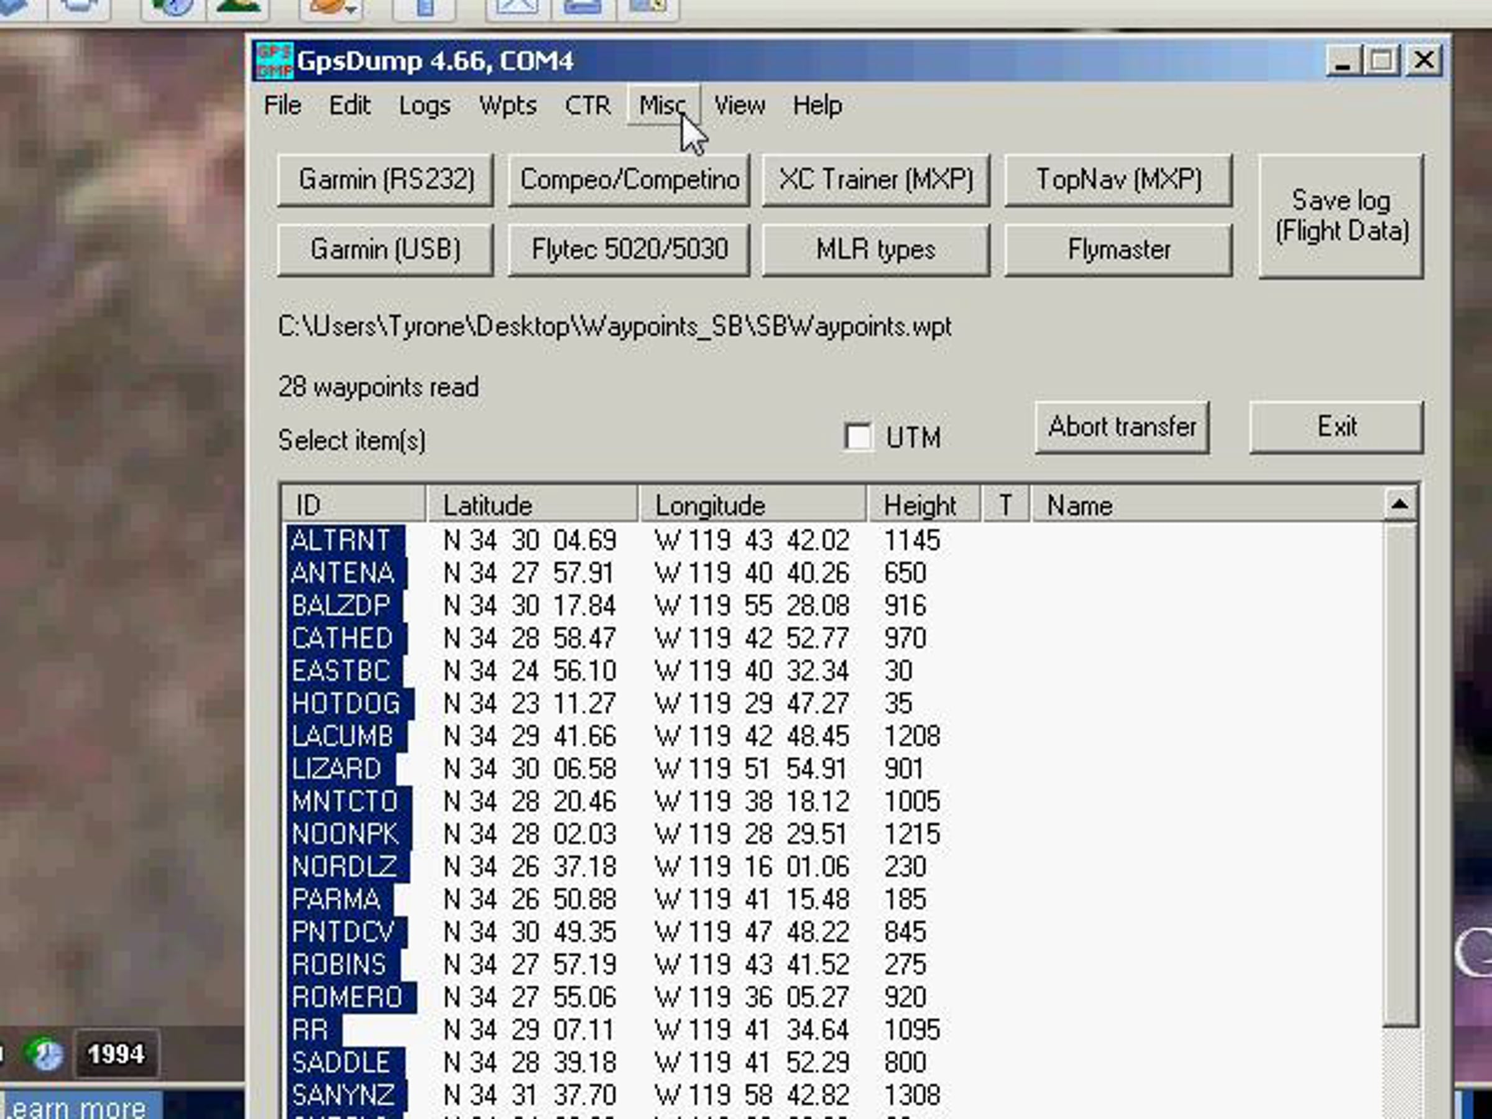This screenshot has height=1119, width=1492.
Task: Open the CTR menu
Action: click(x=587, y=105)
